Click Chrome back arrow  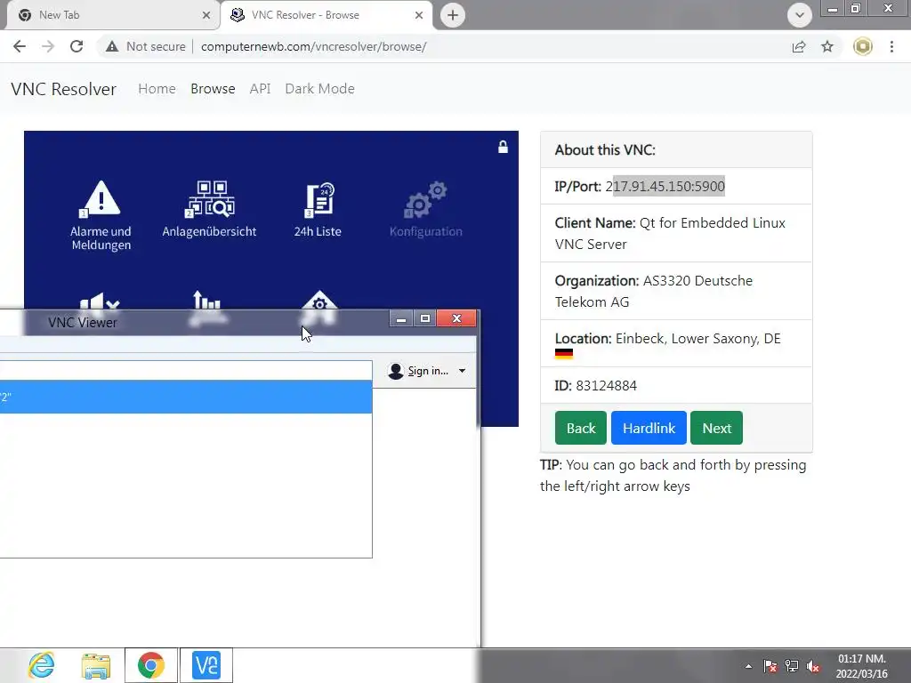(x=20, y=46)
